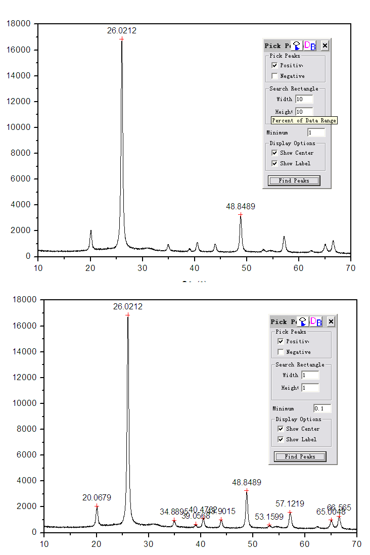Viewport: 370px width, 555px height.
Task: Toggle Positive checkbox in upper Pick Peaks dialog
Action: click(x=274, y=65)
